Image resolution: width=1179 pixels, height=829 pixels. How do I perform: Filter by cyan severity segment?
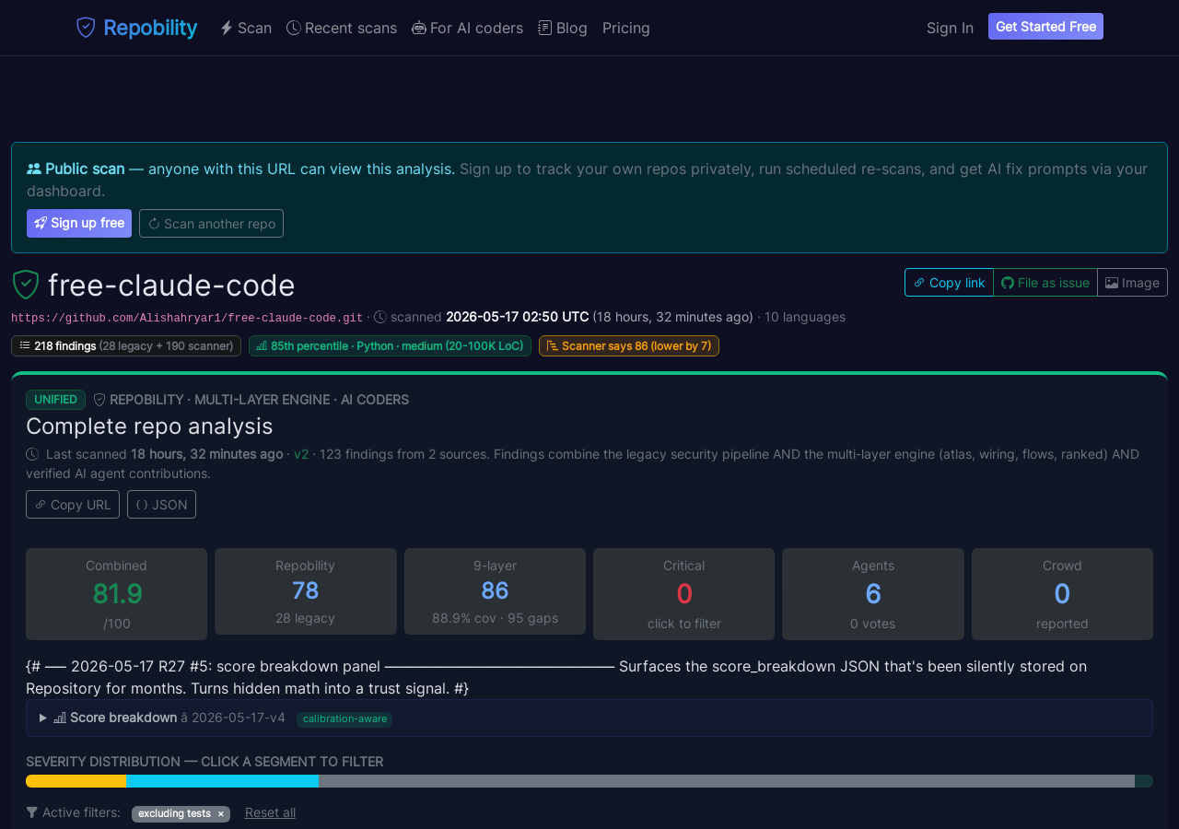coord(222,781)
